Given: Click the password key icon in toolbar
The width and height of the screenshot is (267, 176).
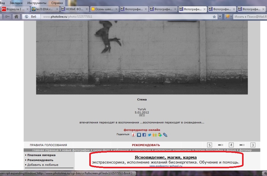Looking at the screenshot, I should click(x=7, y=17).
